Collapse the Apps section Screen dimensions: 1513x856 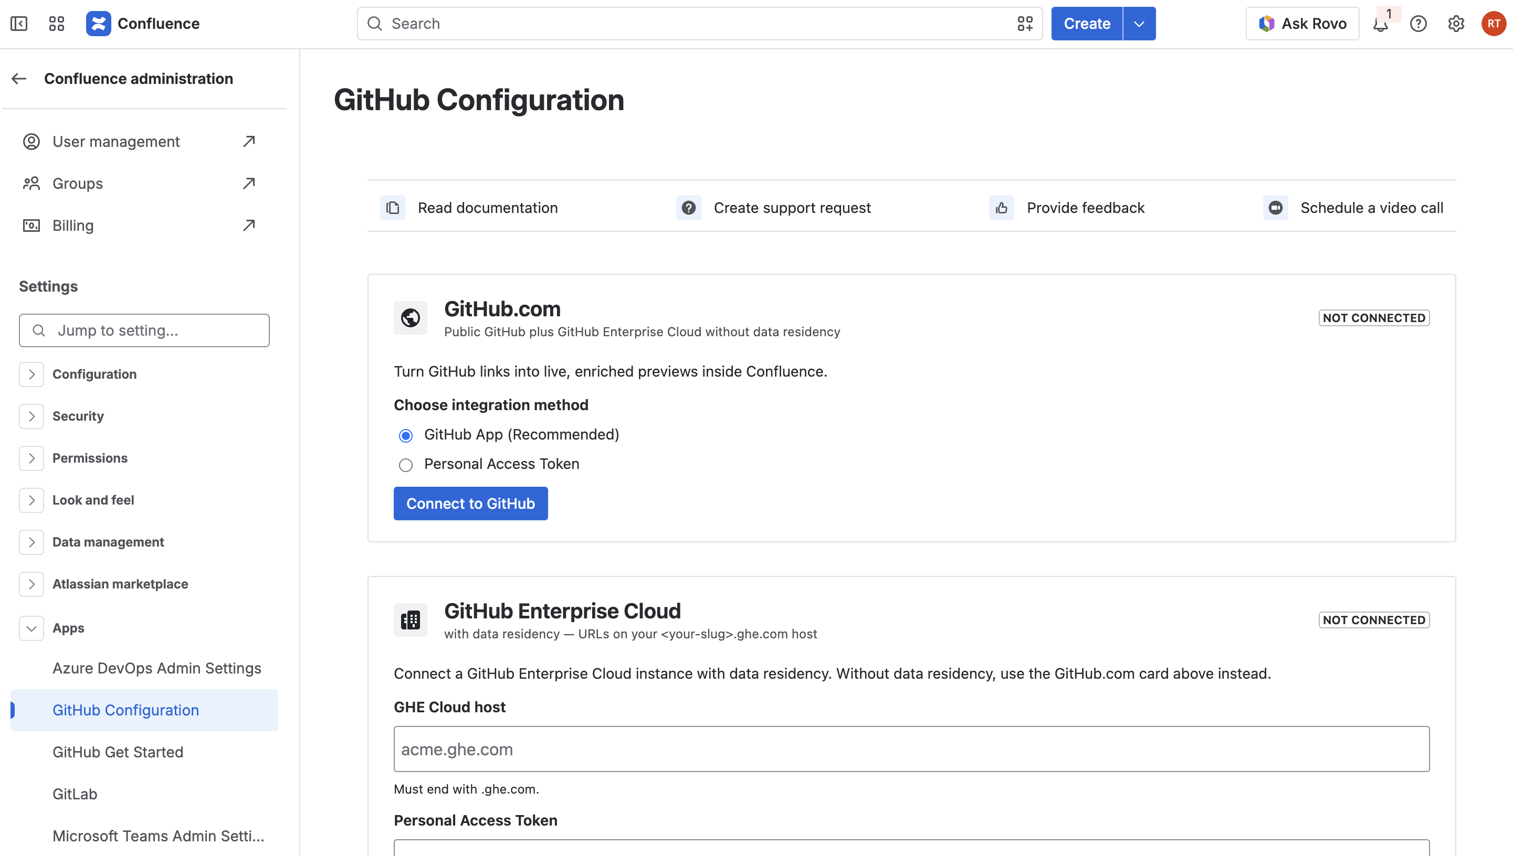32,628
